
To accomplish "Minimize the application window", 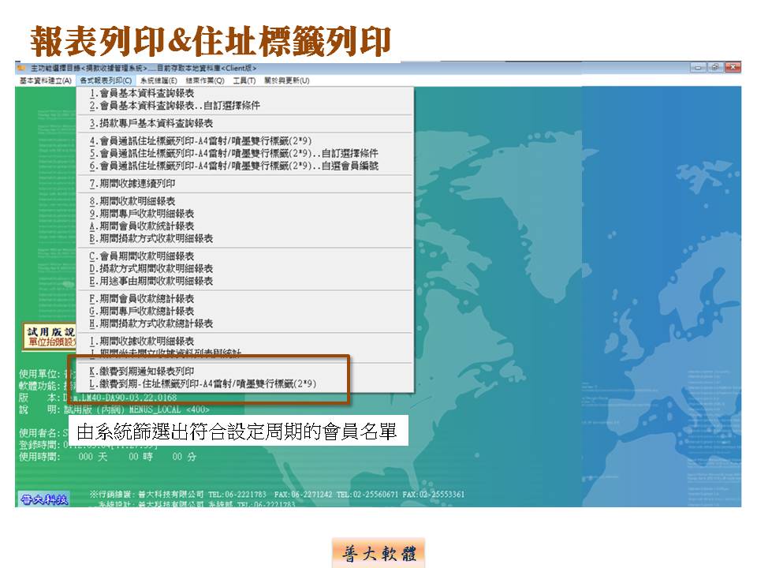I will 698,68.
